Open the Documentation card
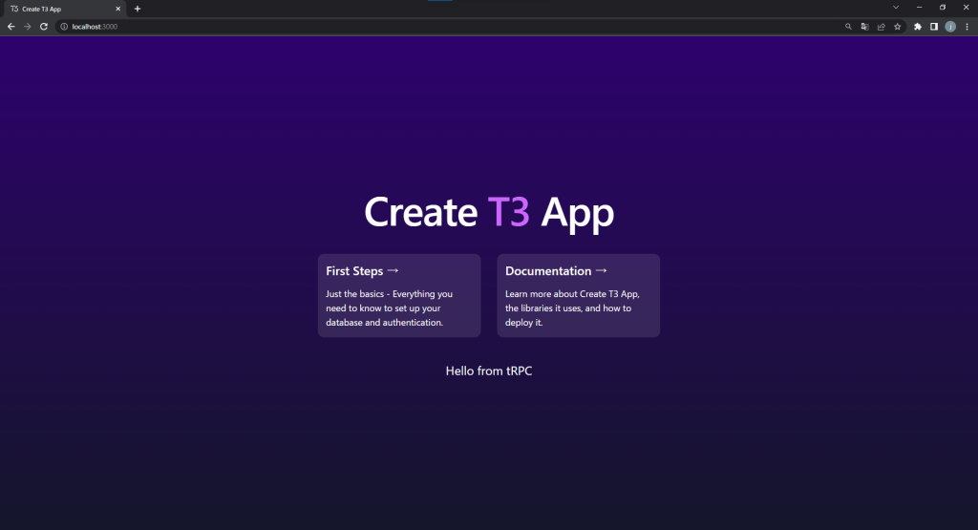This screenshot has height=530, width=978. click(x=578, y=295)
